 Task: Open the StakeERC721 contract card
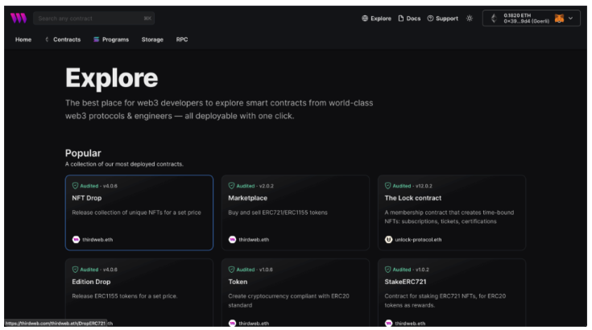pyautogui.click(x=452, y=293)
